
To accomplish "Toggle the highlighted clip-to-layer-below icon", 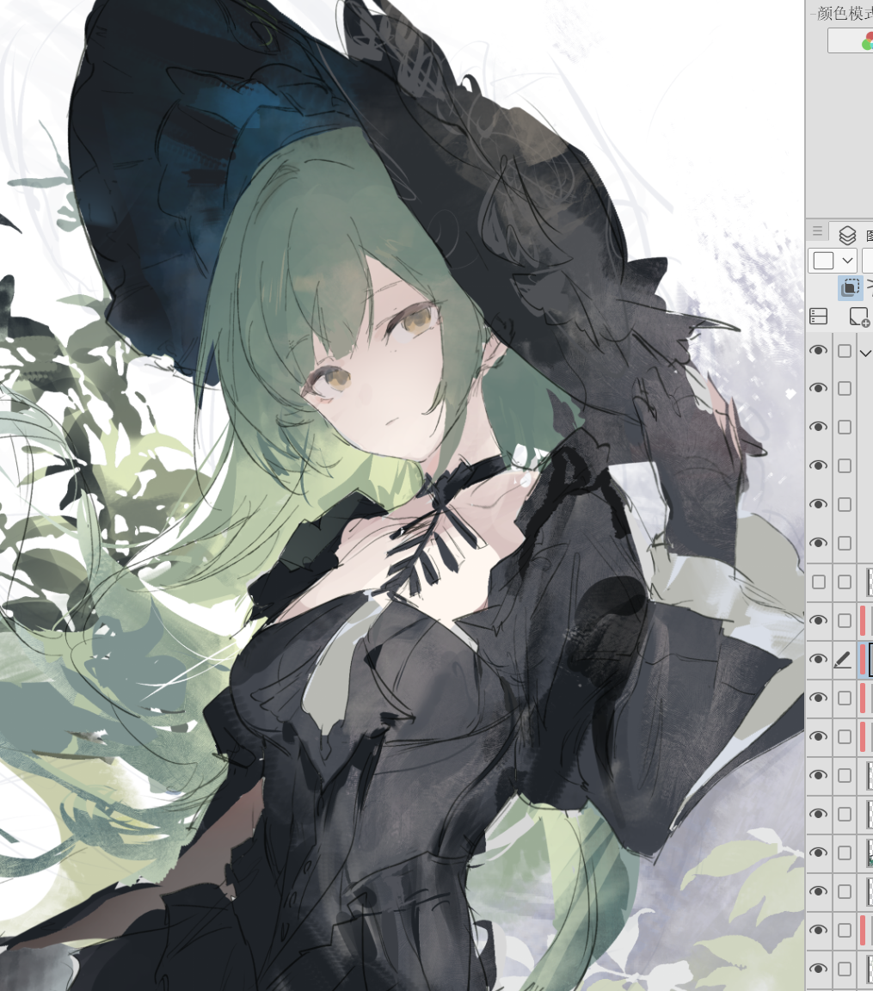I will (x=851, y=287).
